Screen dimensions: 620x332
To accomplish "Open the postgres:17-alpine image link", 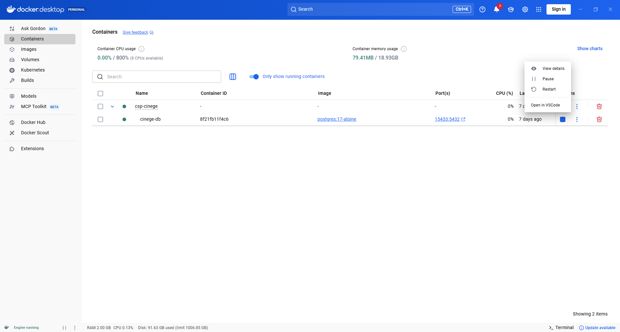I will (x=337, y=119).
